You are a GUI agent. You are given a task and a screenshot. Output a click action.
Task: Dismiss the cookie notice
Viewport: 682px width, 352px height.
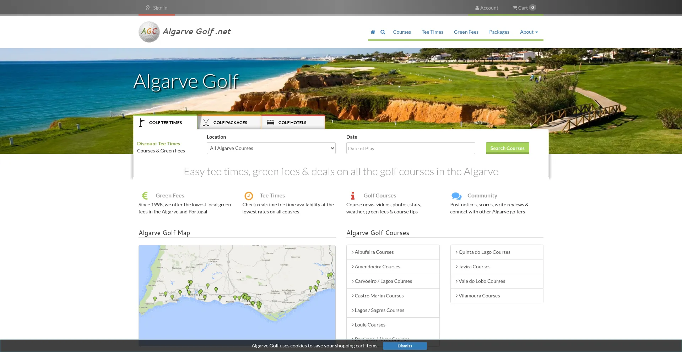click(405, 346)
